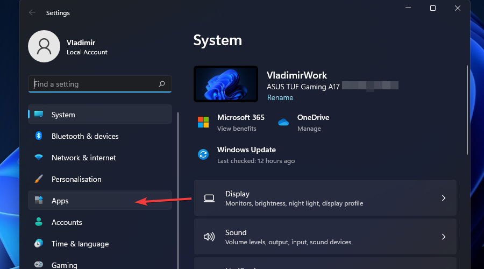The height and width of the screenshot is (269, 484).
Task: Click the Bluetooth icon in sidebar
Action: pyautogui.click(x=39, y=136)
